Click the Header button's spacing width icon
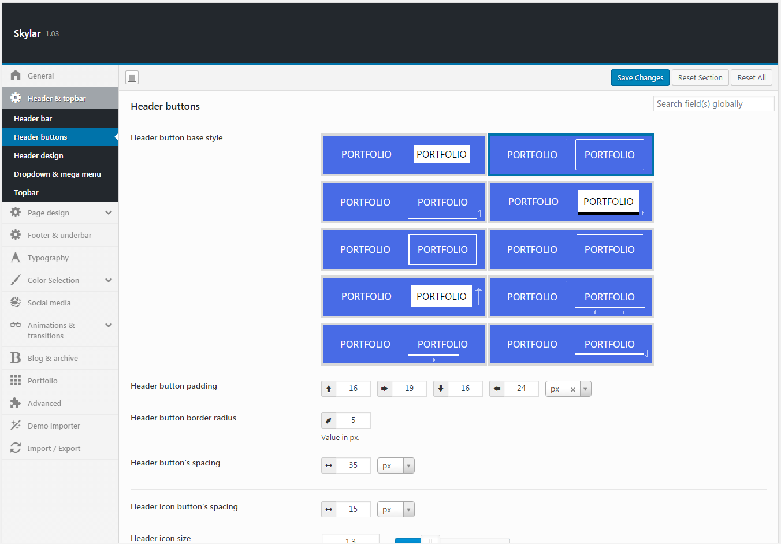 click(329, 465)
